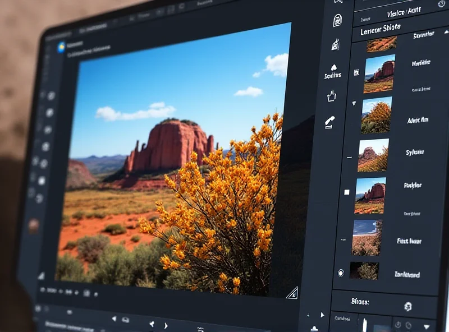Select the Horfitlie red butte thumbnail
The width and height of the screenshot is (449, 332).
pyautogui.click(x=379, y=74)
